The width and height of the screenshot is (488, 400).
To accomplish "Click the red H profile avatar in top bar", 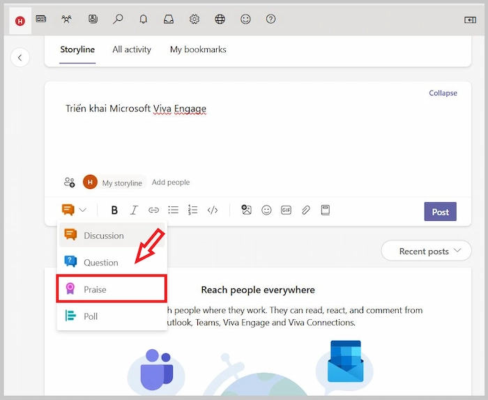I will pyautogui.click(x=20, y=21).
